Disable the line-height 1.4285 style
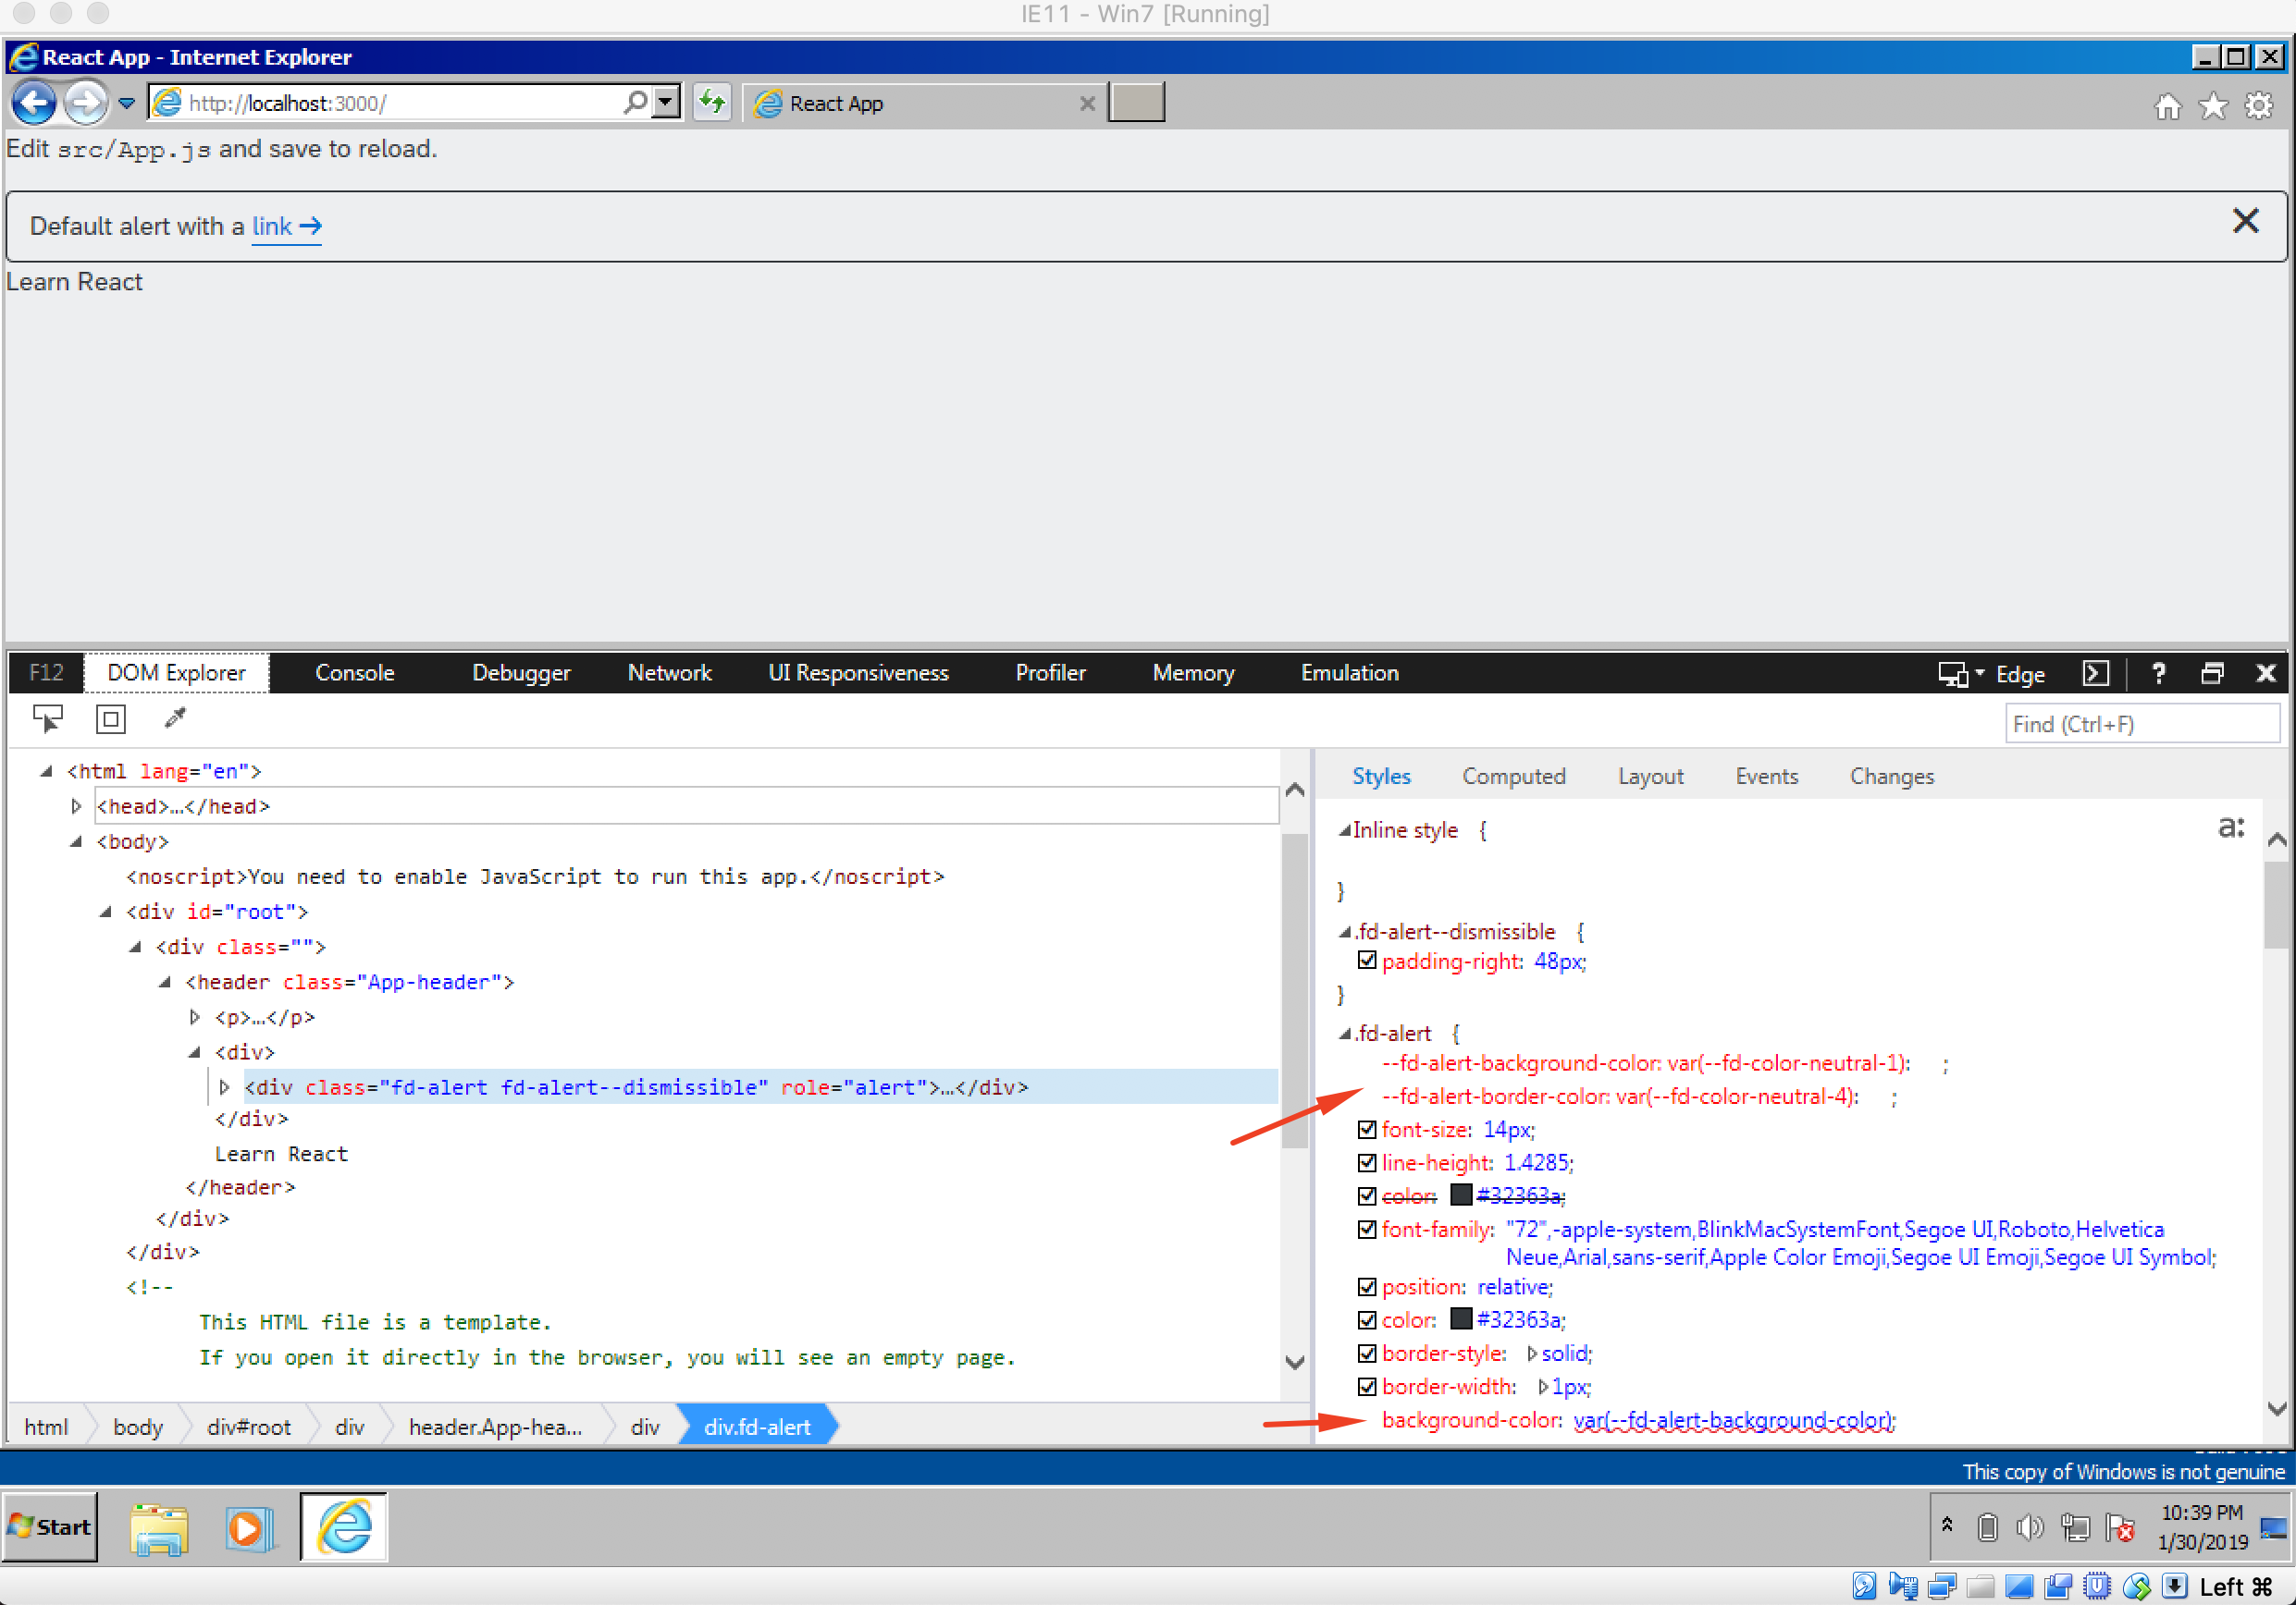This screenshot has width=2296, height=1605. (1368, 1162)
